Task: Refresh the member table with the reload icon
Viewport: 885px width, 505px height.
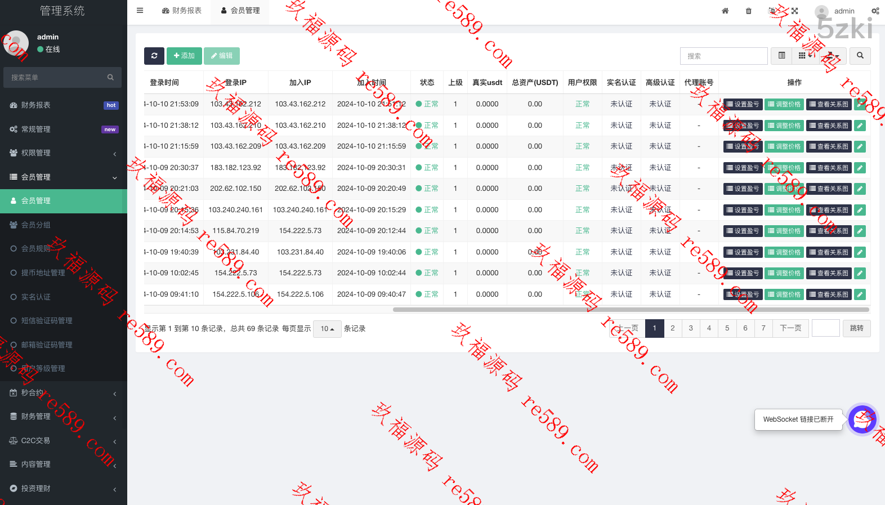Action: point(154,56)
